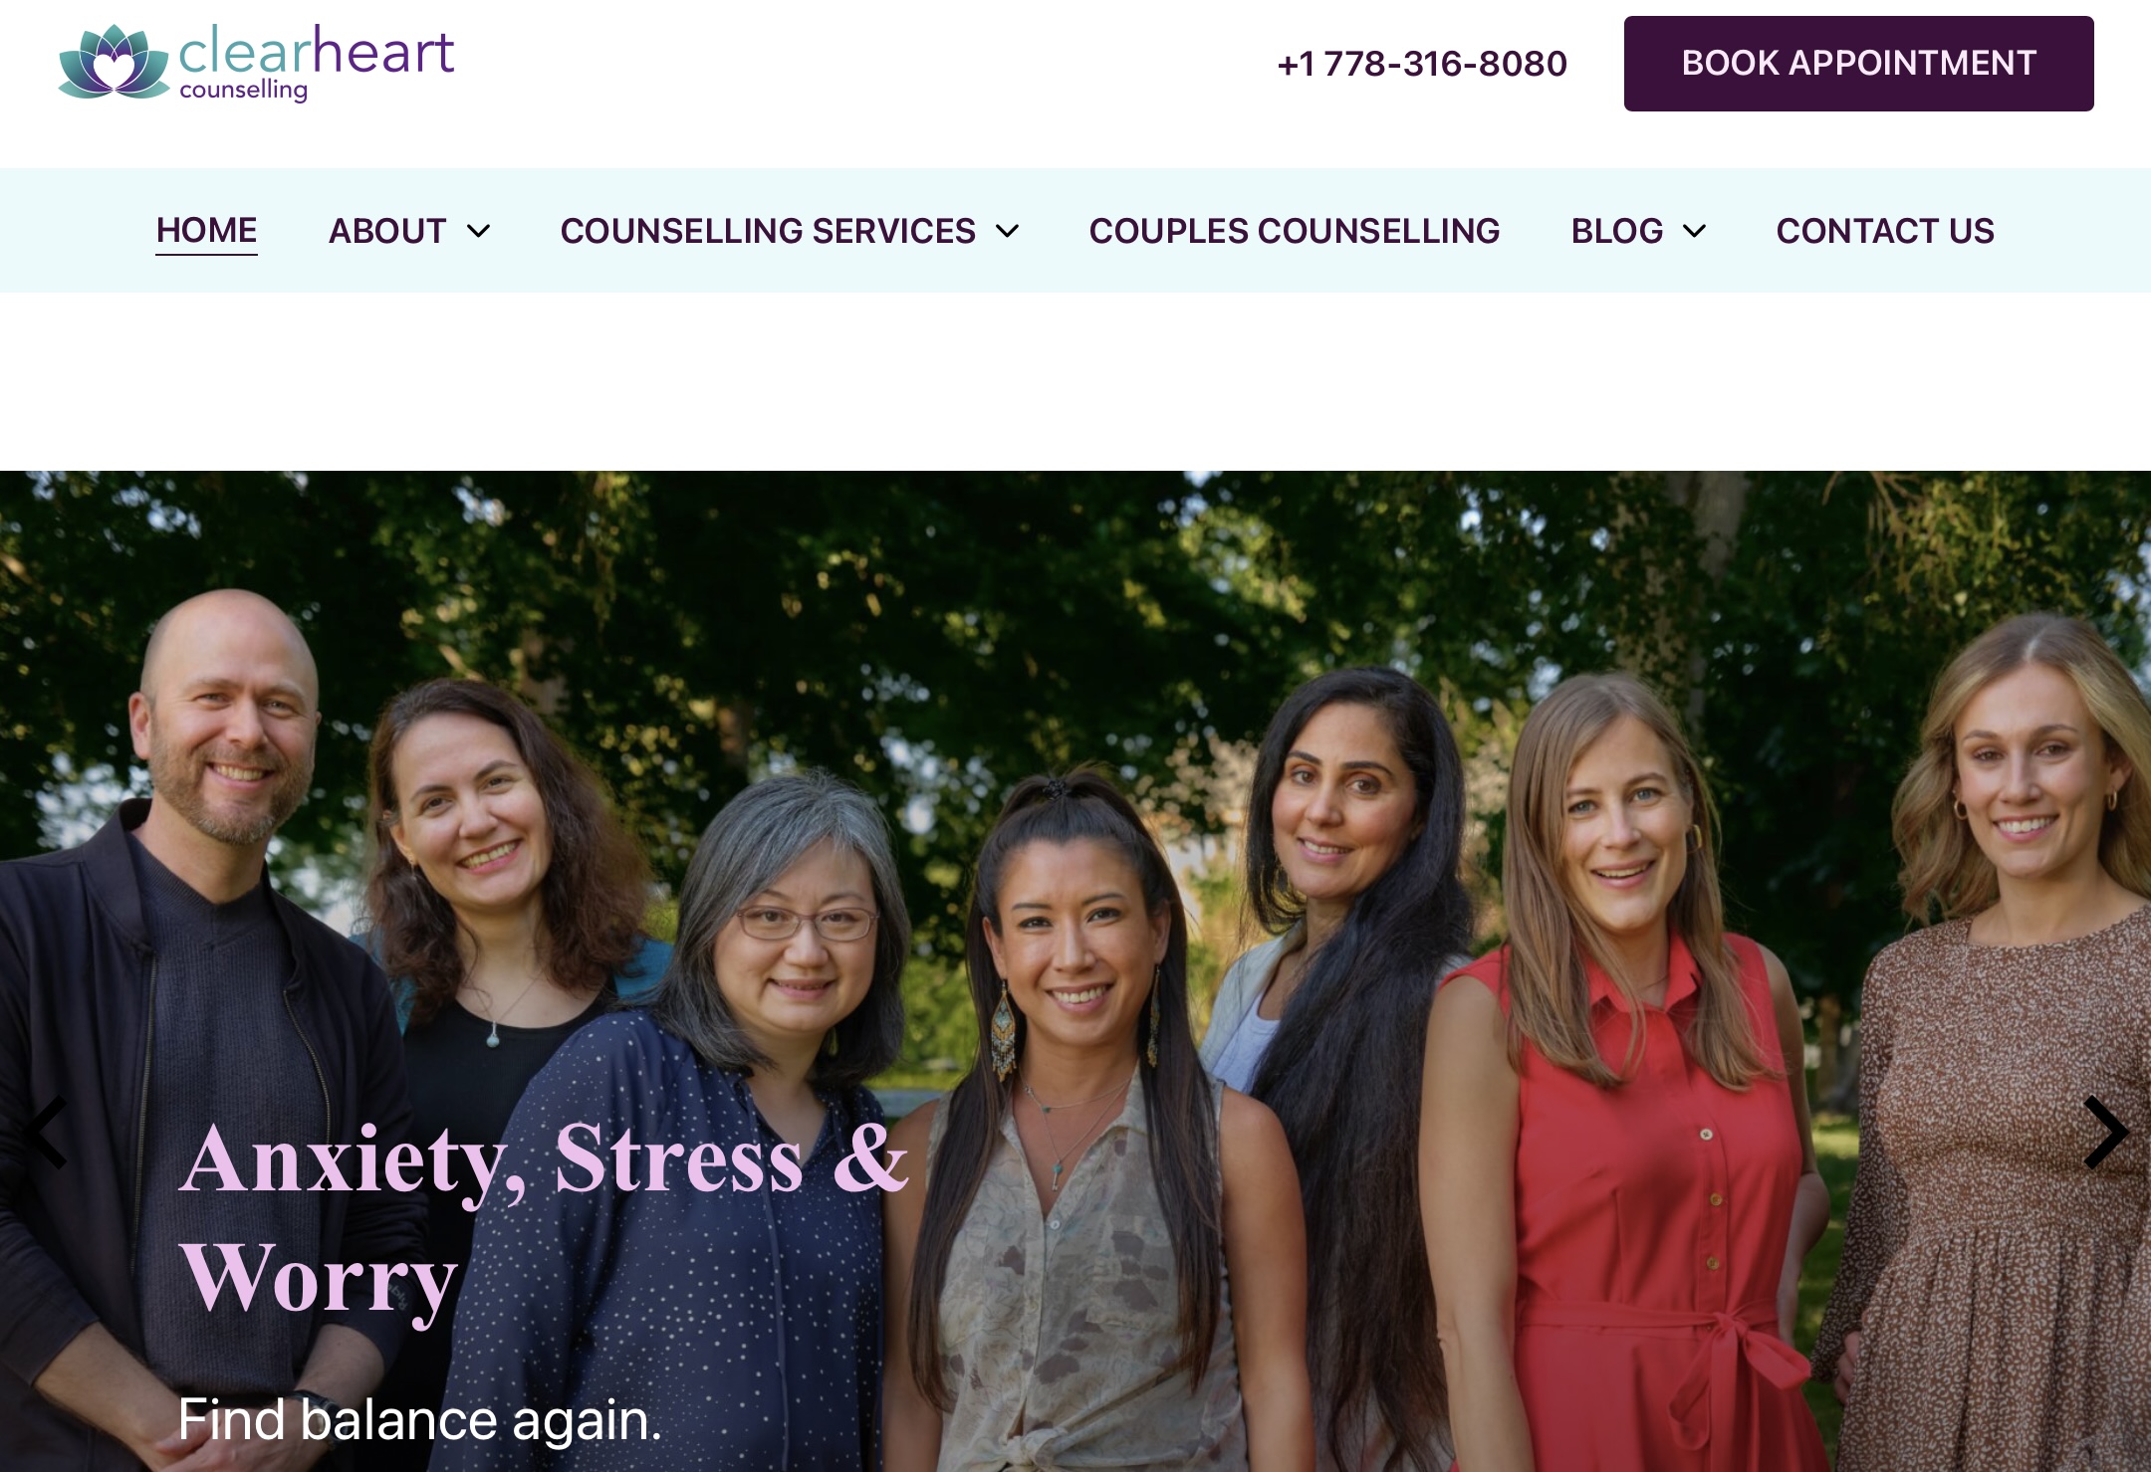Screen dimensions: 2151x1472
Task: Open the Counselling Services menu label
Action: [x=768, y=231]
